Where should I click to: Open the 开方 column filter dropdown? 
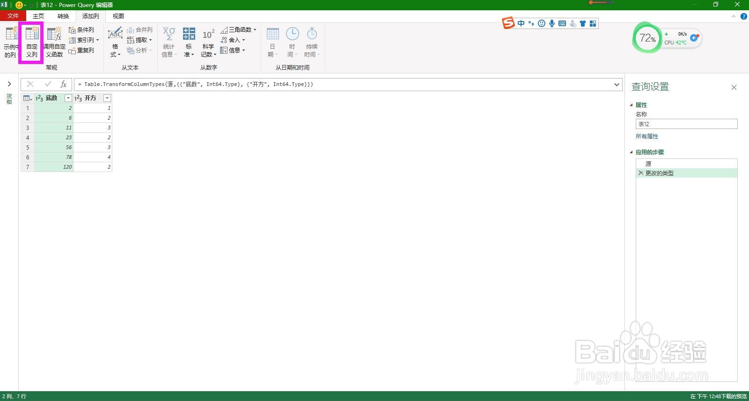(107, 98)
